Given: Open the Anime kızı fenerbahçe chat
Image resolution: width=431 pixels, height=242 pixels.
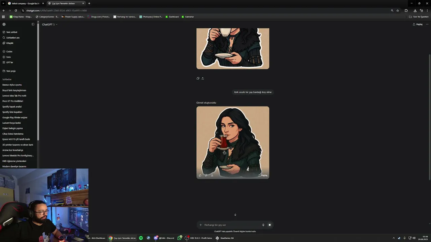Looking at the screenshot, I should tap(13, 150).
